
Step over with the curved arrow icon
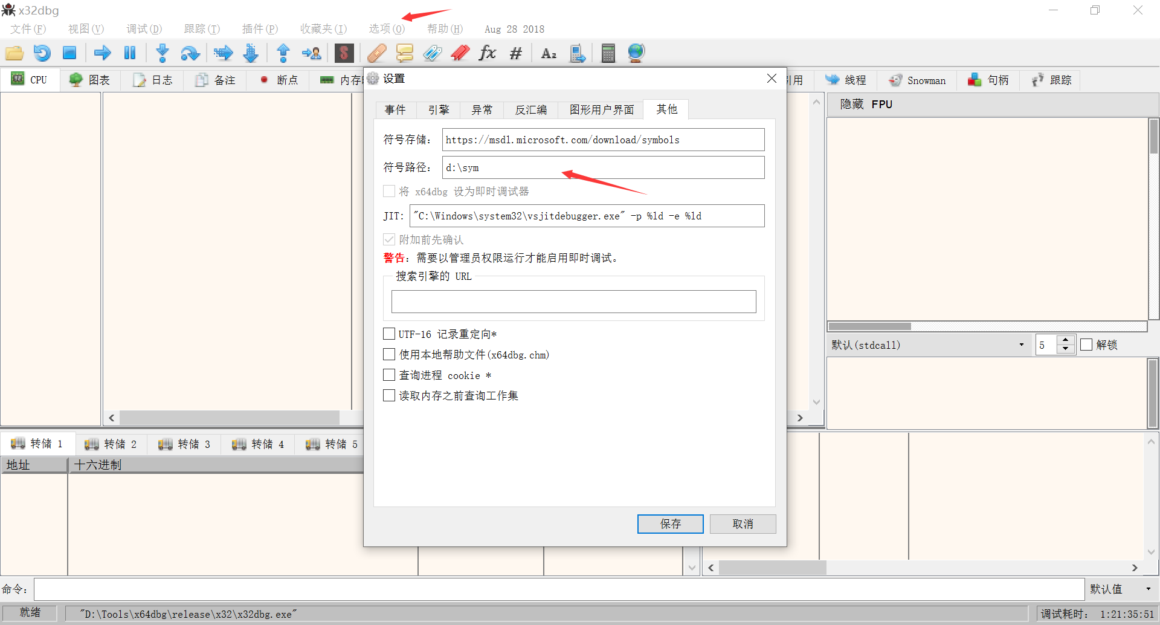[190, 53]
